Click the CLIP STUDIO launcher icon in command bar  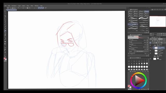8,8
